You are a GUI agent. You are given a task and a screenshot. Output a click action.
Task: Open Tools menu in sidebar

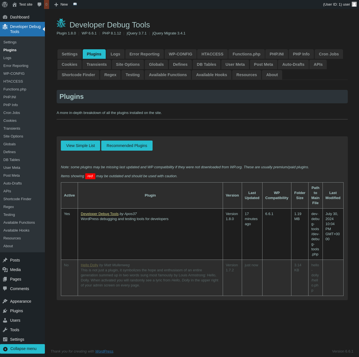(x=15, y=330)
